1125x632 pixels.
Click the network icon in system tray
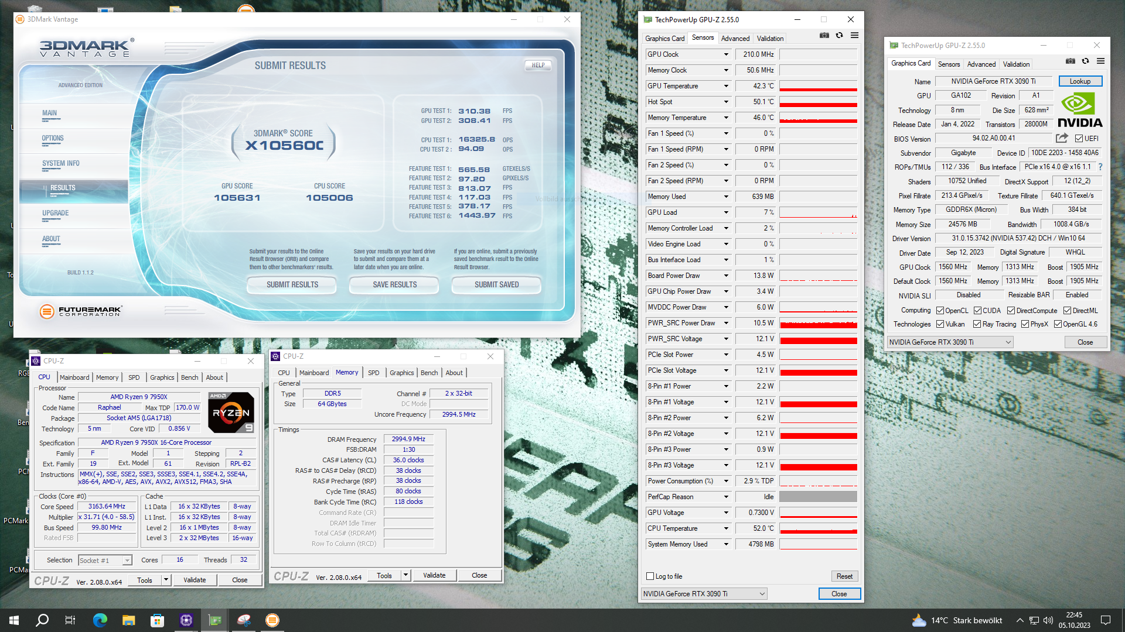tap(1034, 620)
